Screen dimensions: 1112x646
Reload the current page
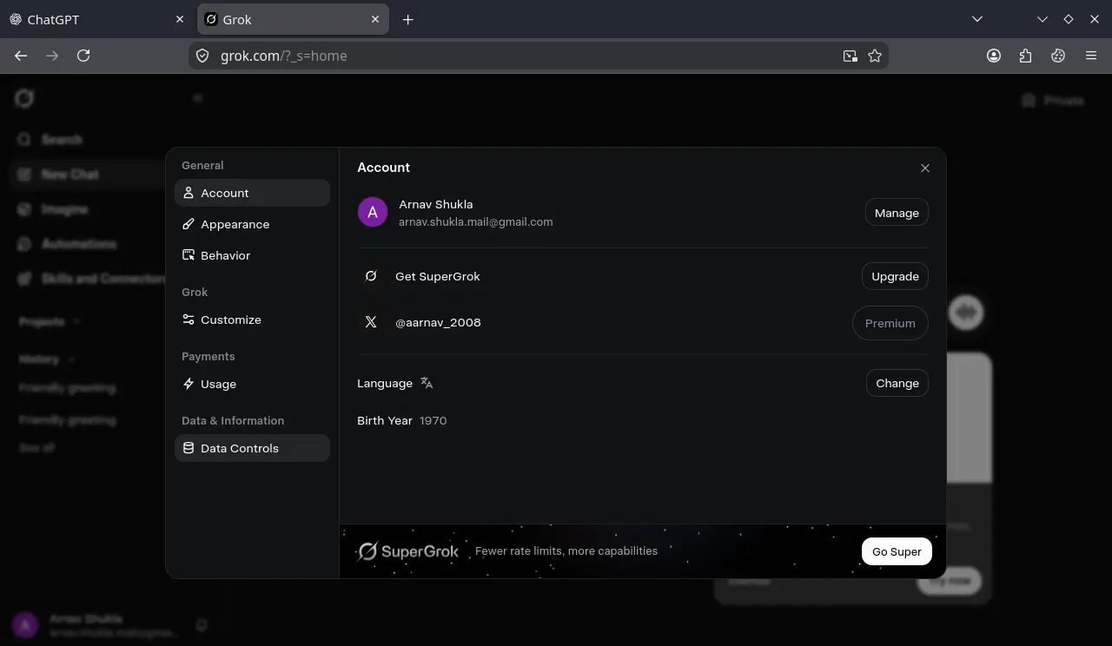(83, 56)
